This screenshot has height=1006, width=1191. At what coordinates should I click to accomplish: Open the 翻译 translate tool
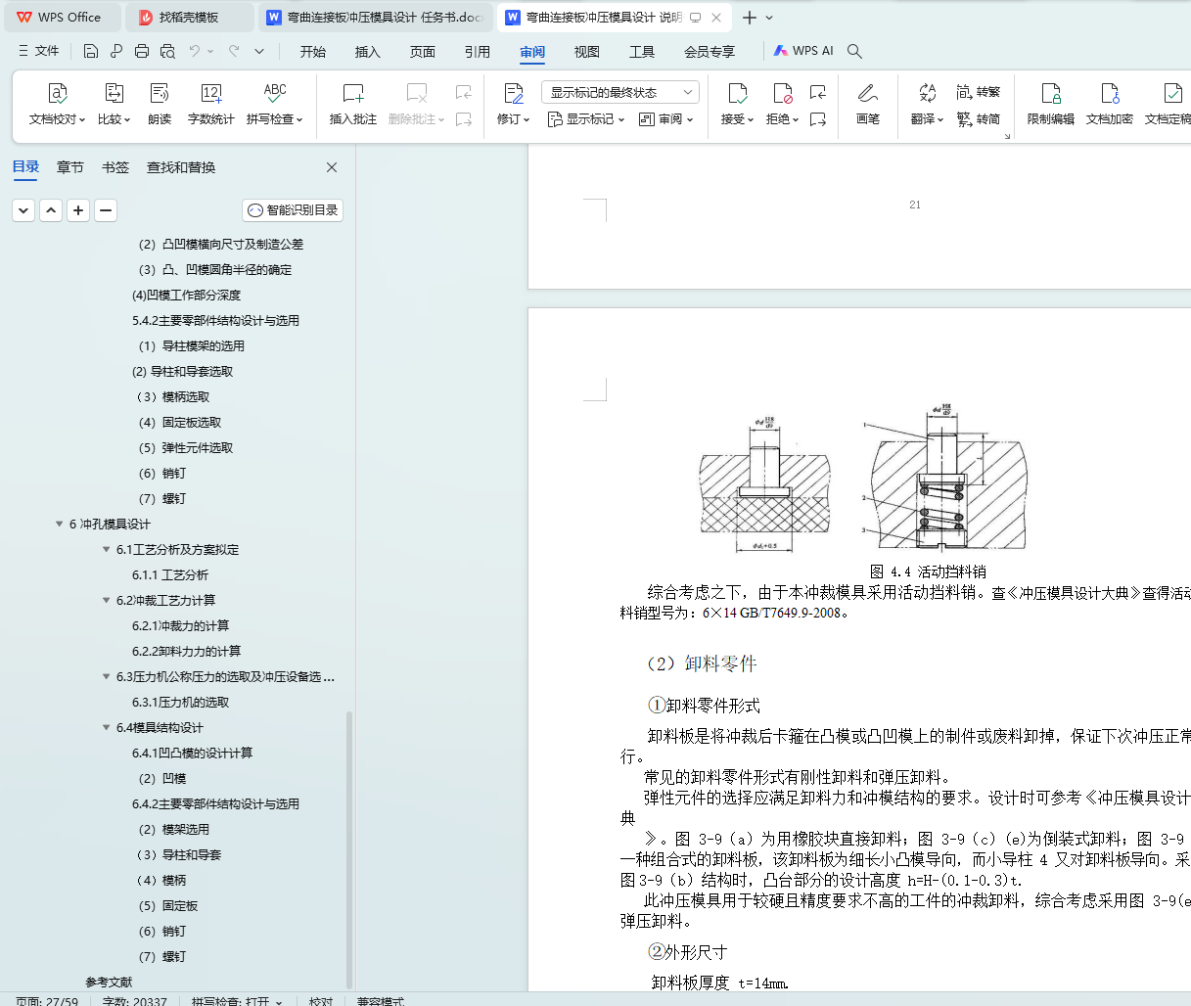point(927,104)
